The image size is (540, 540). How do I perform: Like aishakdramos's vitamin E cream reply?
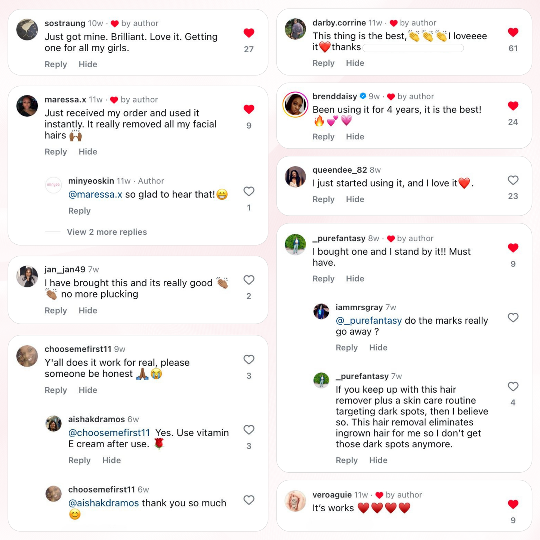coord(249,430)
